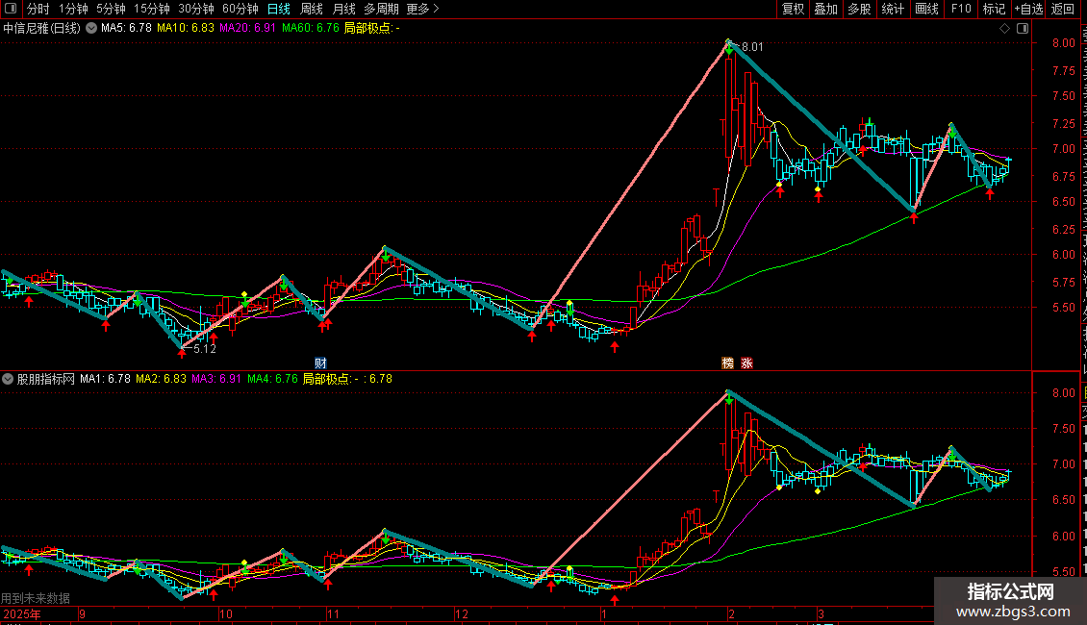
Task: Click the MA60: 6.76 indicator label
Action: [x=311, y=29]
